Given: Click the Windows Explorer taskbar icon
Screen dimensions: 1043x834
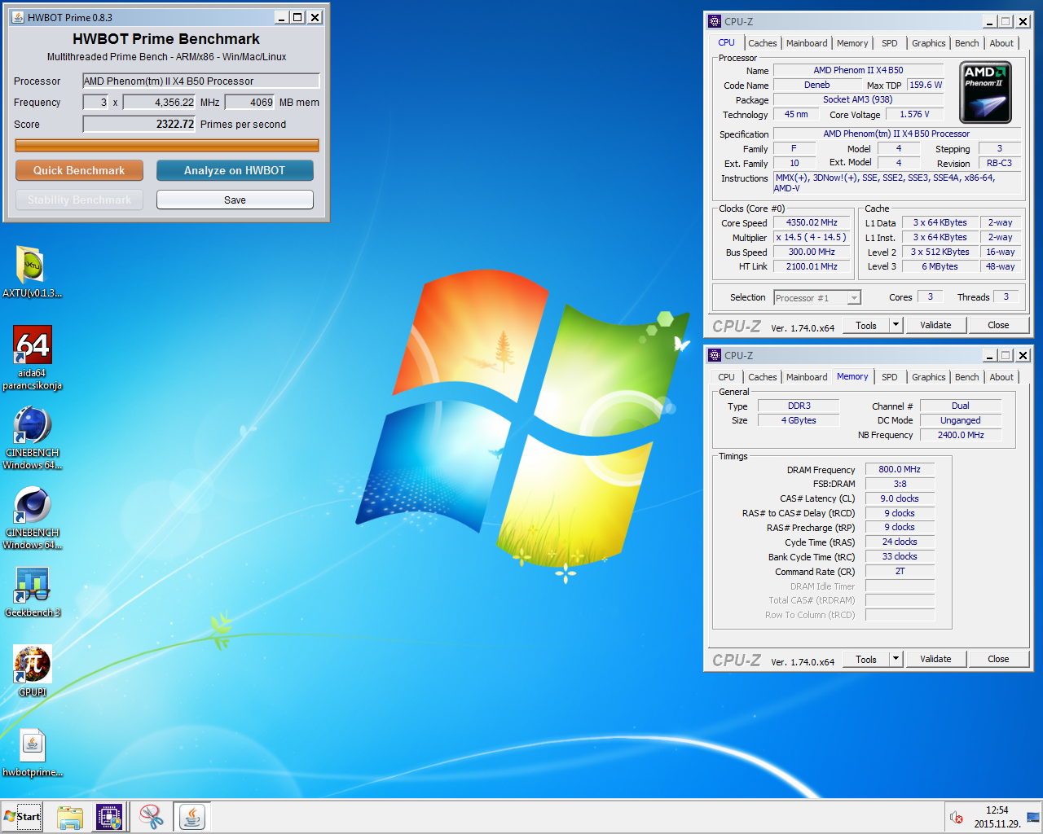Looking at the screenshot, I should [x=70, y=816].
